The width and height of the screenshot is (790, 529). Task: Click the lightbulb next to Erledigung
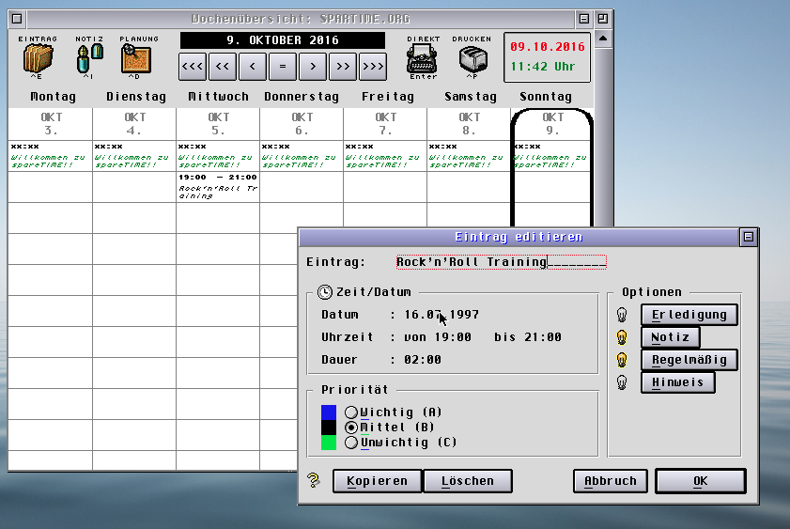click(622, 315)
